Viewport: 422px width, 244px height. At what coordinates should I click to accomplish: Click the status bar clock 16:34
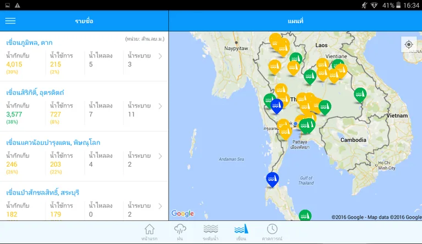click(411, 5)
